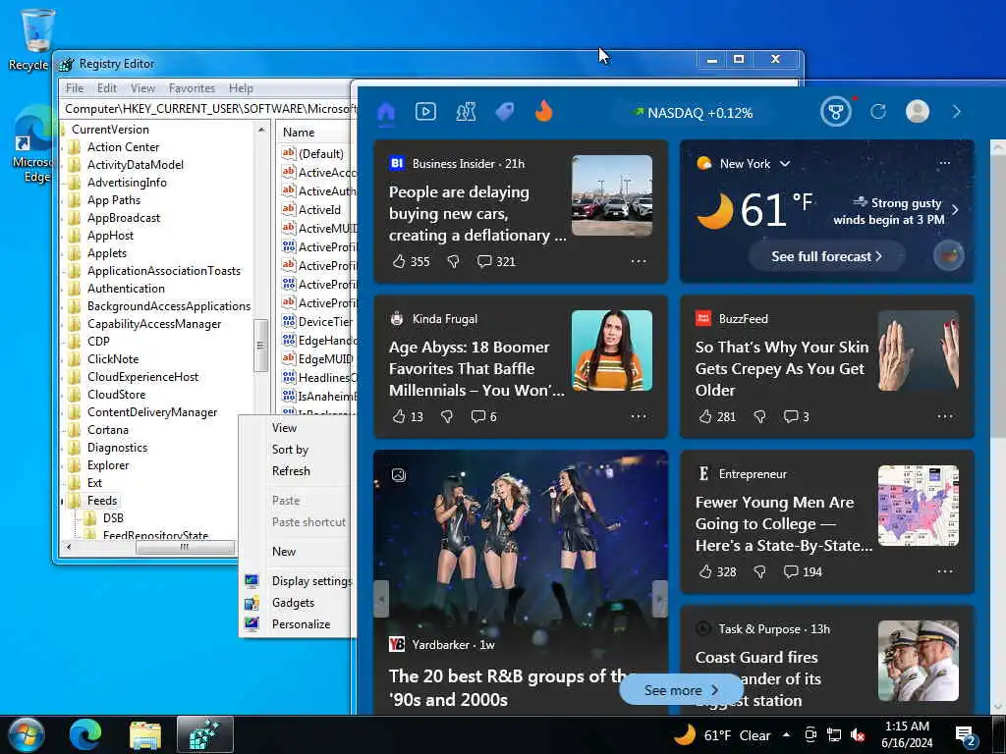Screen dimensions: 1006x754
Task: Choose Refresh in desktop context menu
Action: [x=291, y=471]
